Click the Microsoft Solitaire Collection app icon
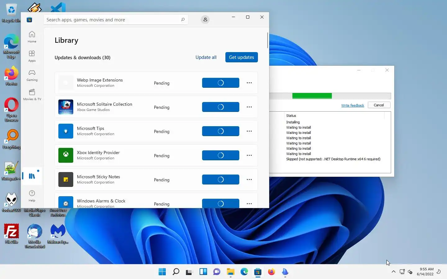Screen dimensions: 447x279 tap(66, 107)
